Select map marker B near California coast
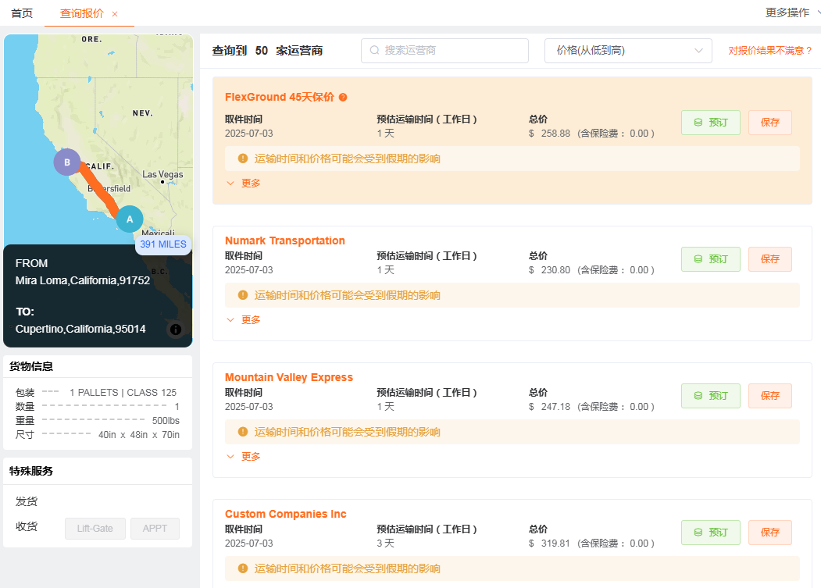 pos(67,162)
